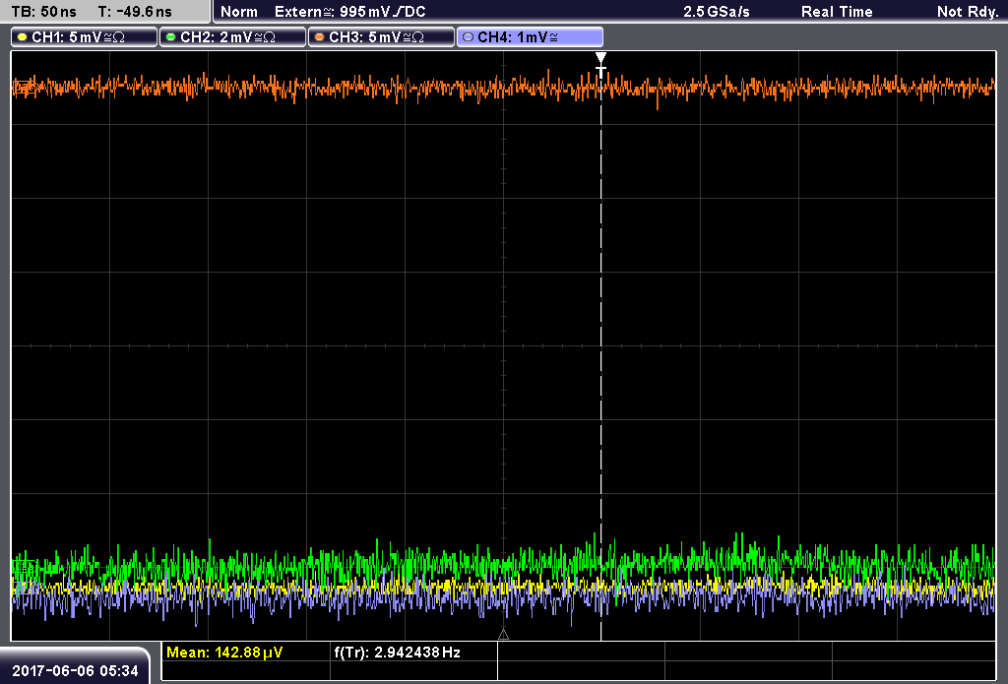Click the Extern 995 mV trigger source readout

coord(349,12)
